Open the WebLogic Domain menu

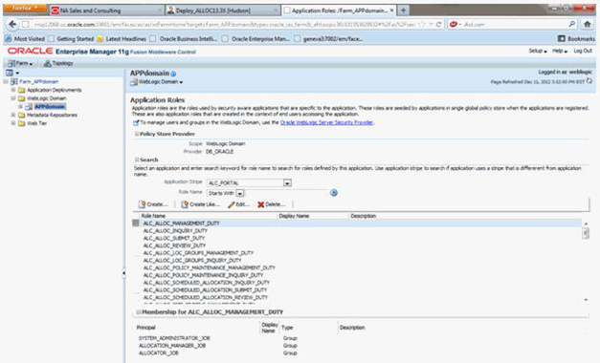[160, 82]
